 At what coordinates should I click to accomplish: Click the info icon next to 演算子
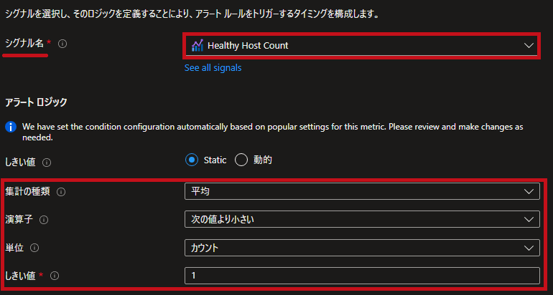tap(44, 220)
